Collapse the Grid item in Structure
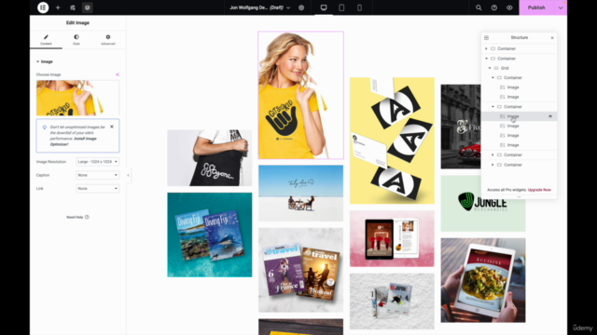The height and width of the screenshot is (335, 597). [x=490, y=68]
